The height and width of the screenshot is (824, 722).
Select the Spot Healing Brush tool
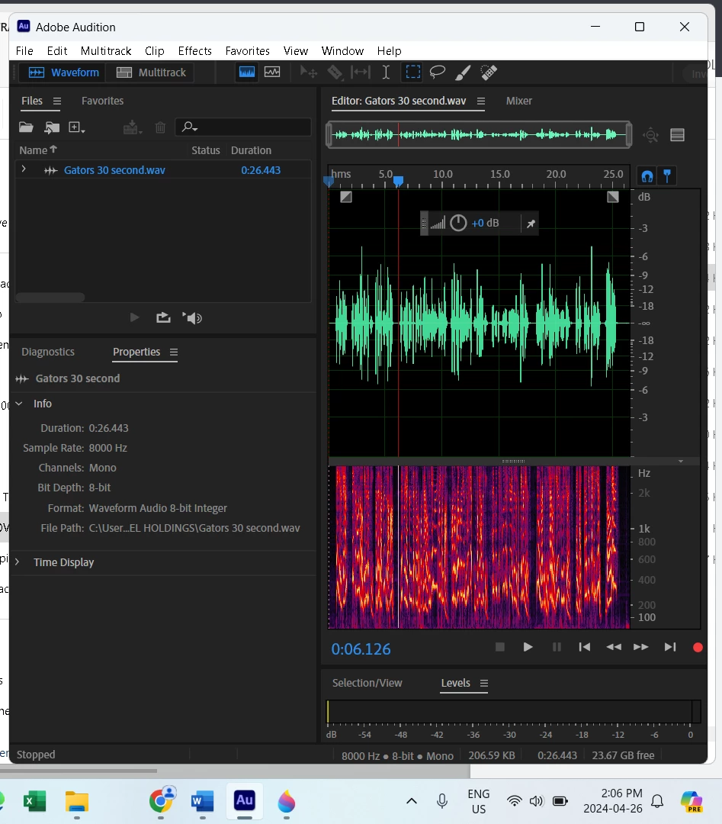(x=489, y=72)
